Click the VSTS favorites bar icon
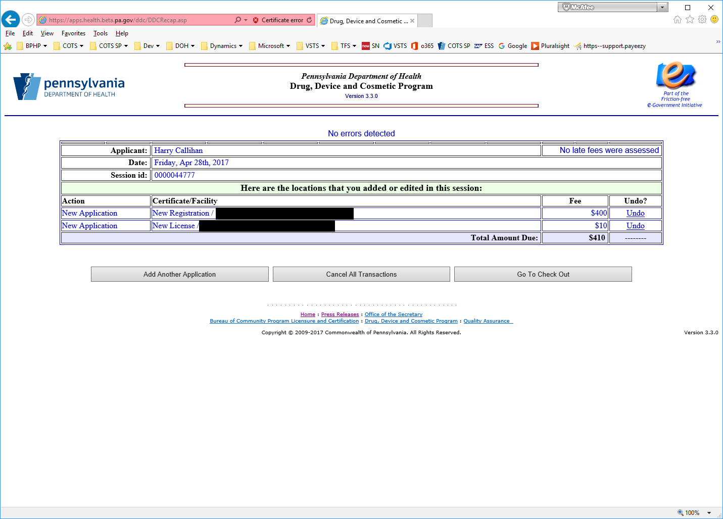 pos(395,45)
